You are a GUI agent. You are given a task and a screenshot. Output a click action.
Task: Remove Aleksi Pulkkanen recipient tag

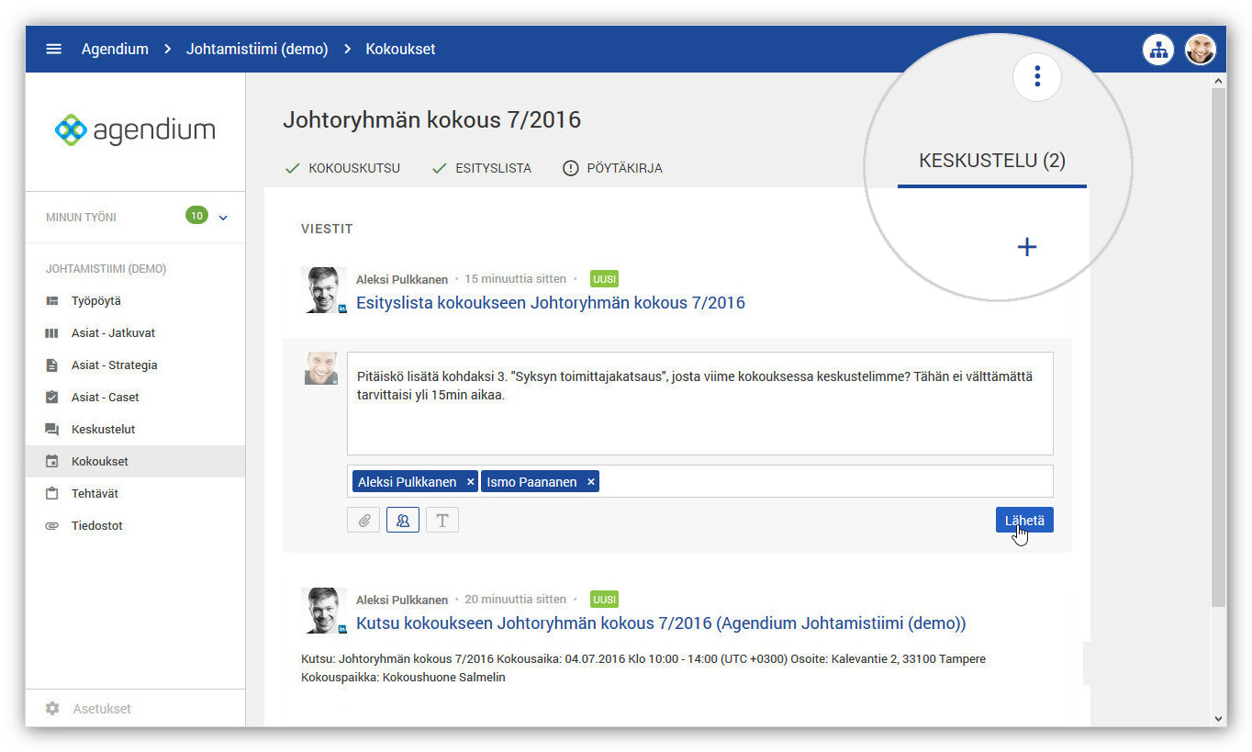point(470,482)
